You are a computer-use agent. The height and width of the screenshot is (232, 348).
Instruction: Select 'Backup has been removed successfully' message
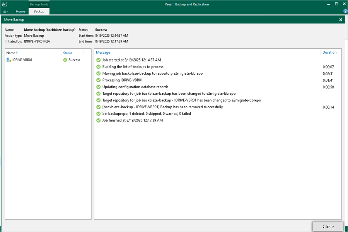coord(163,107)
